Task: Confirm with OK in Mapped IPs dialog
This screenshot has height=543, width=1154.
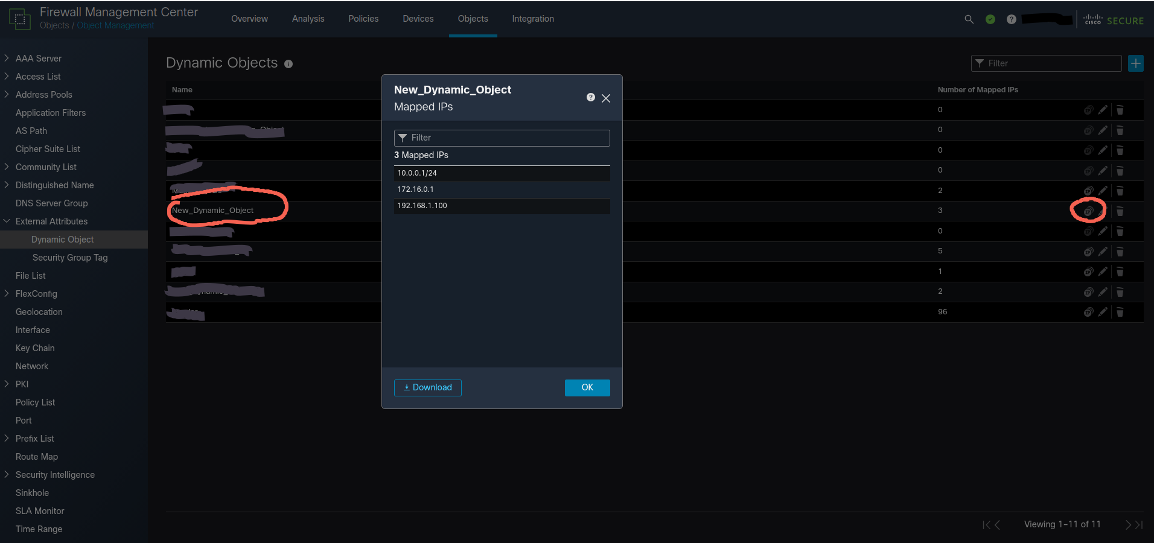Action: click(587, 387)
